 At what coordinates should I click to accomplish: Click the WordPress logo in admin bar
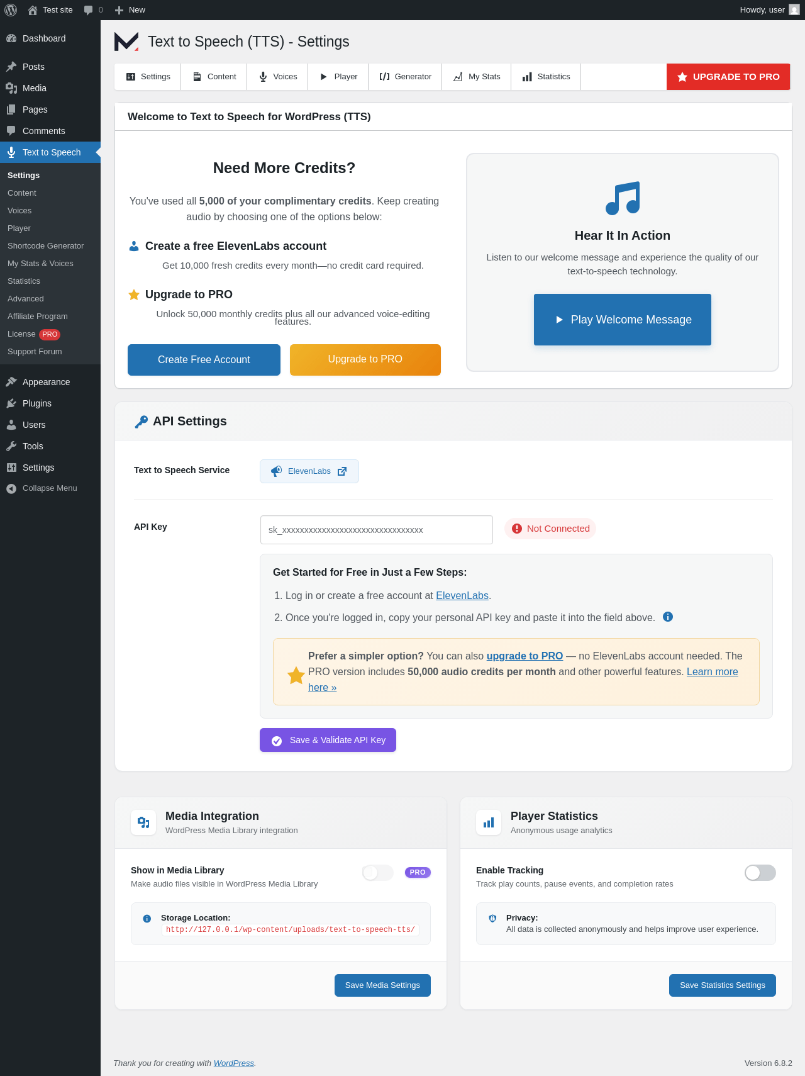point(11,10)
